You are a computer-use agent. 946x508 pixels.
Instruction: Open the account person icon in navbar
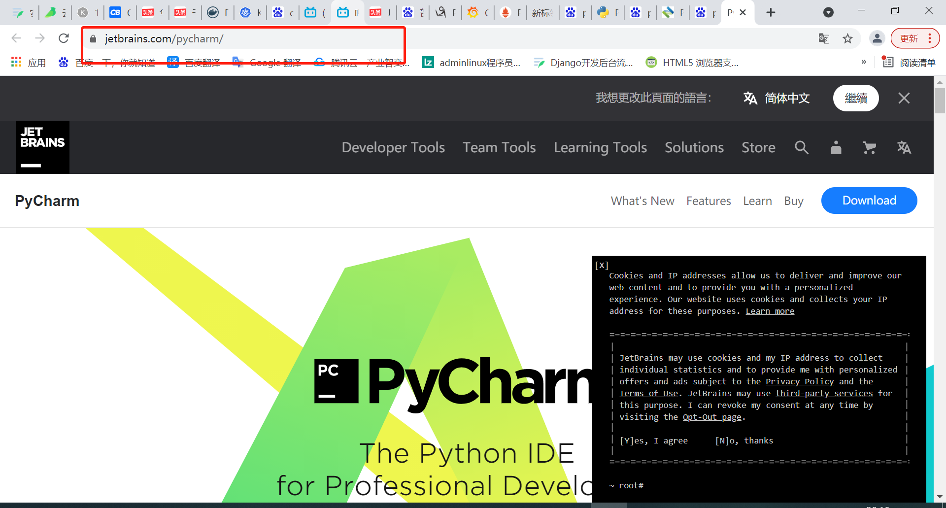pyautogui.click(x=836, y=147)
